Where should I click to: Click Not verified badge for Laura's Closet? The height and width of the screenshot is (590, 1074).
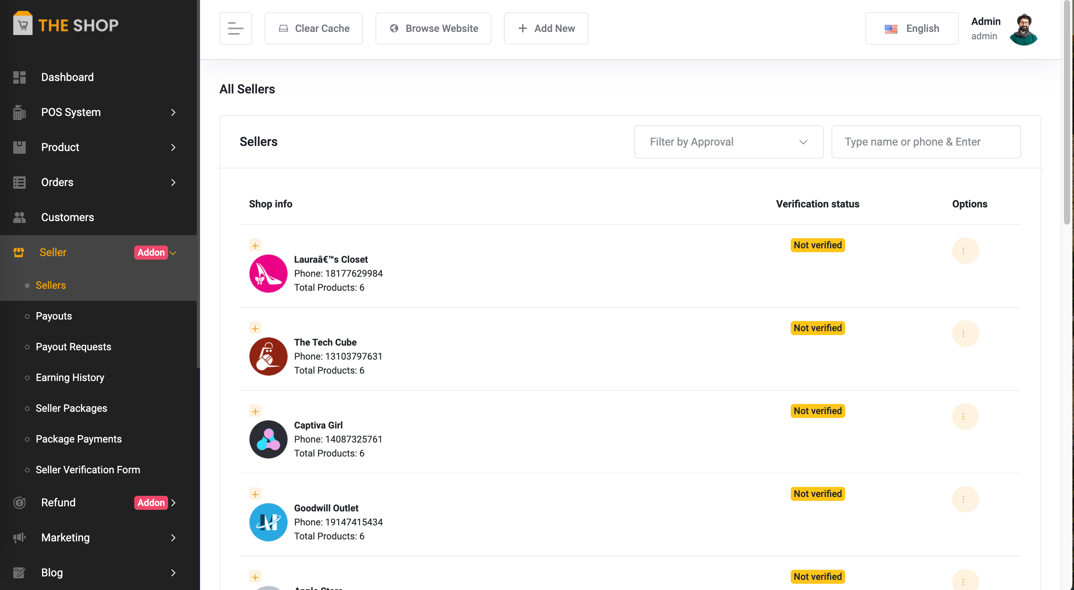817,245
